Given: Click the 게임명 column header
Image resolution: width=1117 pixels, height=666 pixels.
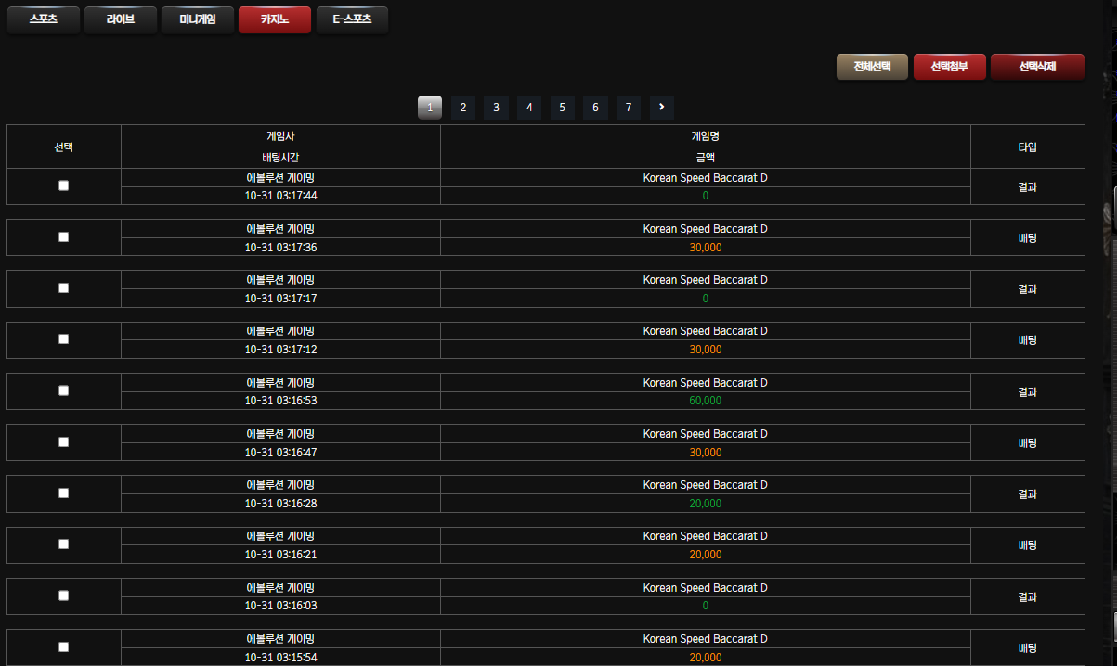Looking at the screenshot, I should click(706, 136).
